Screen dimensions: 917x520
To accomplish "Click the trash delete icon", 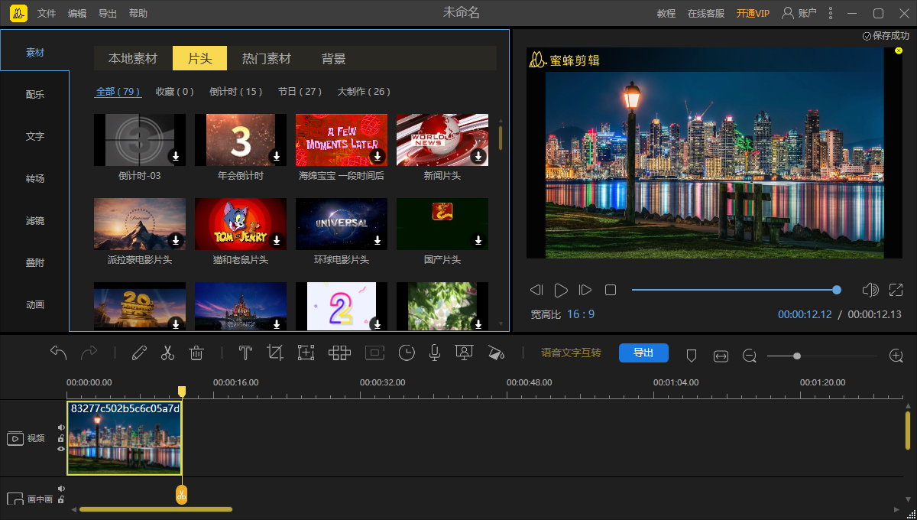I will (x=196, y=353).
